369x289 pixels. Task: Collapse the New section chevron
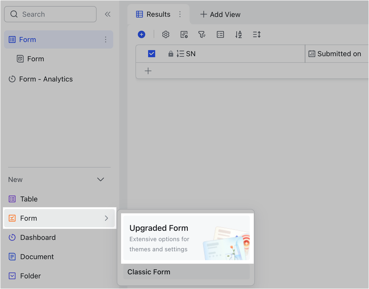pos(100,179)
